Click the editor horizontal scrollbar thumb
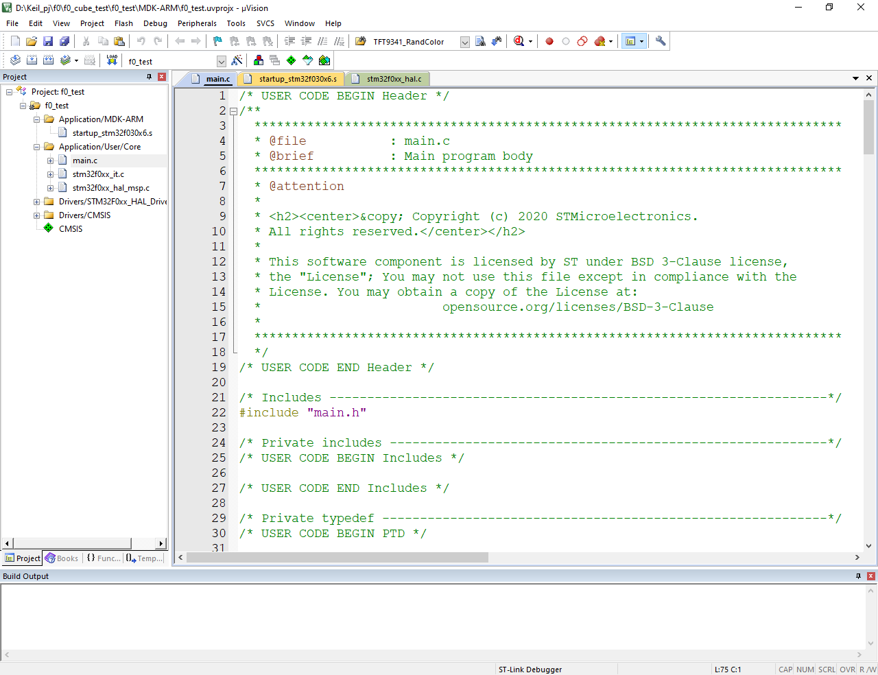Image resolution: width=878 pixels, height=675 pixels. [337, 557]
